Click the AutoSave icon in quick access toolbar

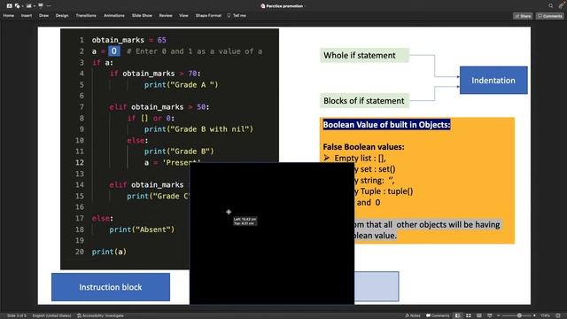click(9, 6)
